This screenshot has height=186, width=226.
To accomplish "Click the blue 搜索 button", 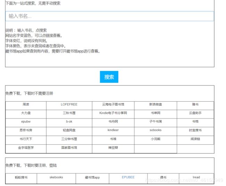I will click(x=109, y=77).
